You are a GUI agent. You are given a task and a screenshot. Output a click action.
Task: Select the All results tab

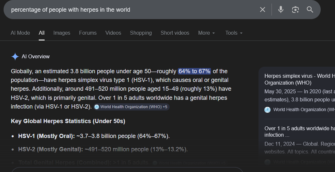tap(42, 33)
